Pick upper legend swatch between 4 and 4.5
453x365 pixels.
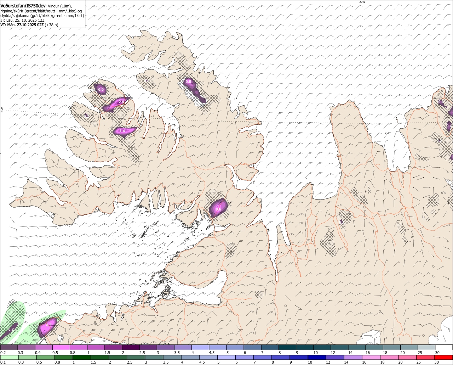(200, 348)
